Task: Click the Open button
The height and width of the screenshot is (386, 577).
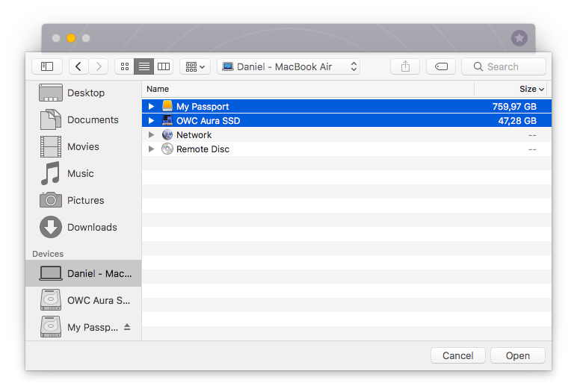Action: coord(517,355)
